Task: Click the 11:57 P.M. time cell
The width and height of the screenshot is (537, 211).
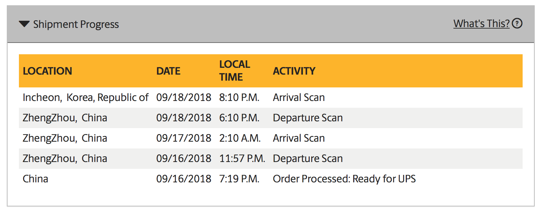Action: click(242, 159)
